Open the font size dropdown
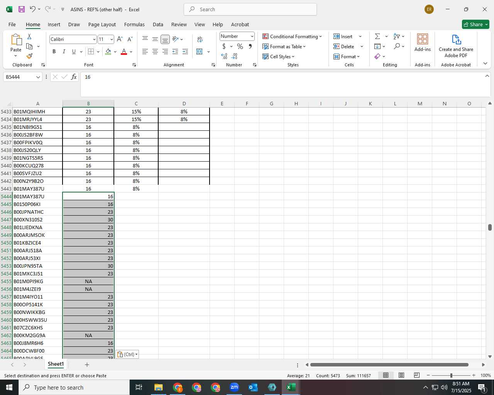The image size is (494, 395). coord(112,39)
